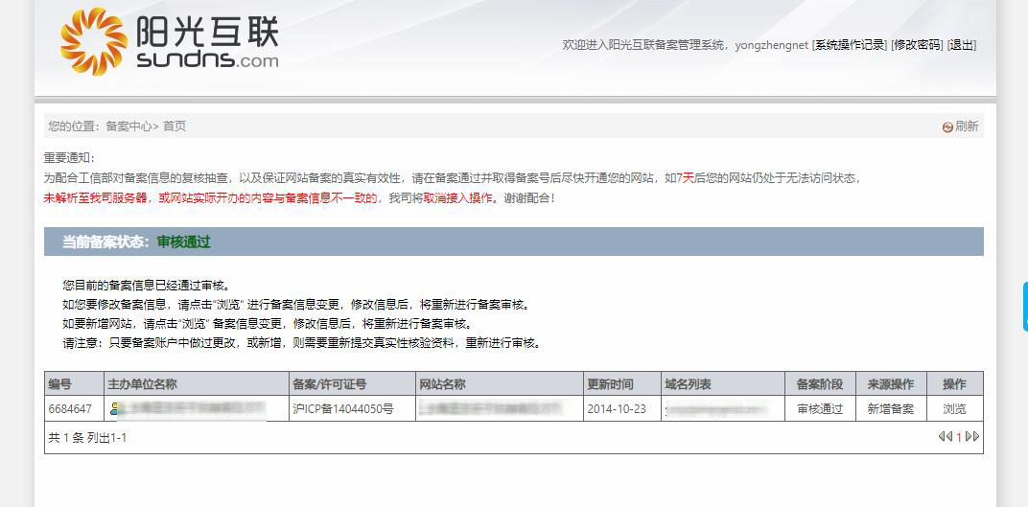This screenshot has height=507, width=1028.
Task: Select page number 1 in pagination
Action: click(958, 437)
